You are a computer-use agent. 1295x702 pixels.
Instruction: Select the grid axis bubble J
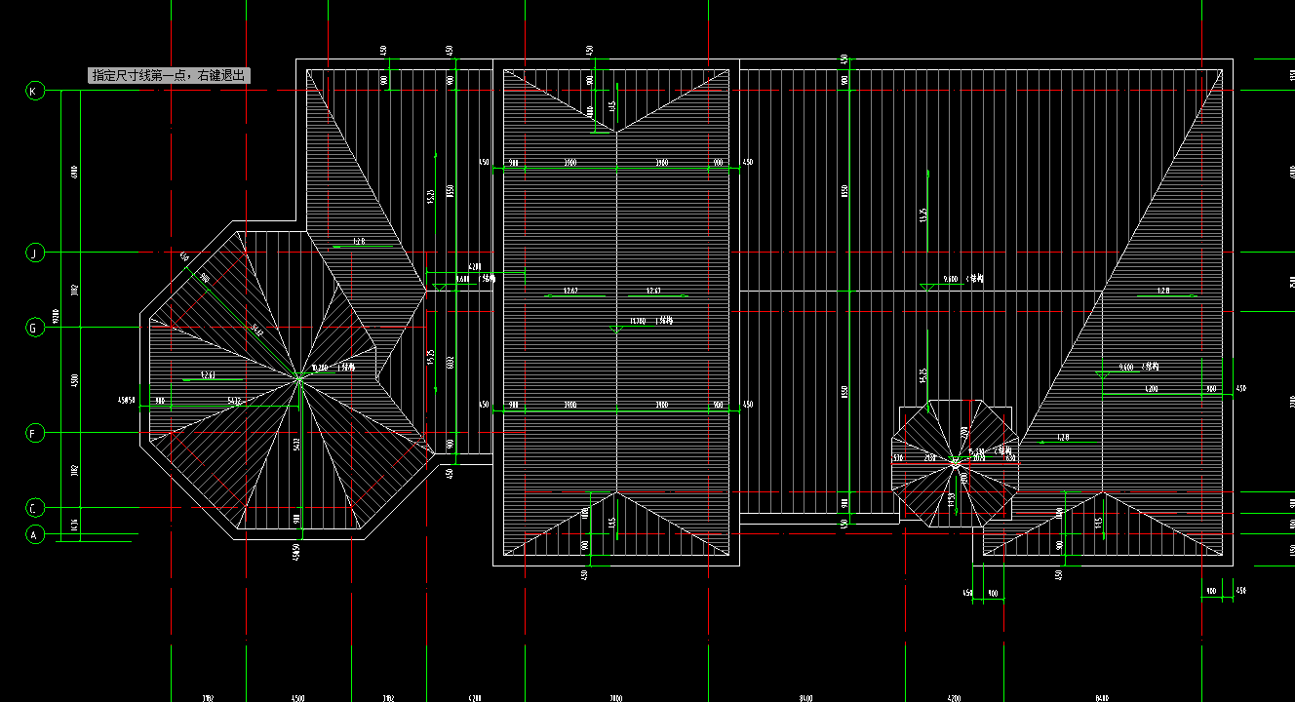34,253
